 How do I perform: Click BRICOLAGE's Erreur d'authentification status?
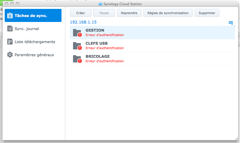click(104, 61)
